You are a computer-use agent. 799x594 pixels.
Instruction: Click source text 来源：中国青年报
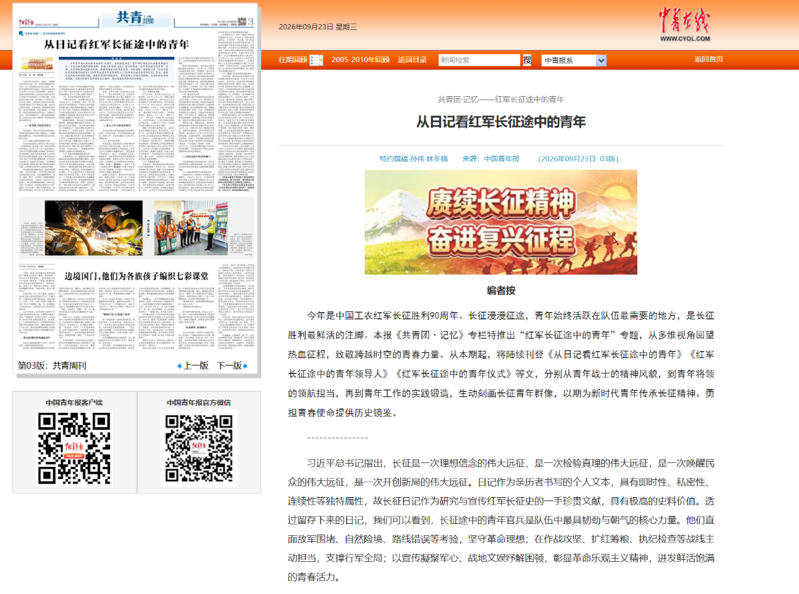coord(491,158)
